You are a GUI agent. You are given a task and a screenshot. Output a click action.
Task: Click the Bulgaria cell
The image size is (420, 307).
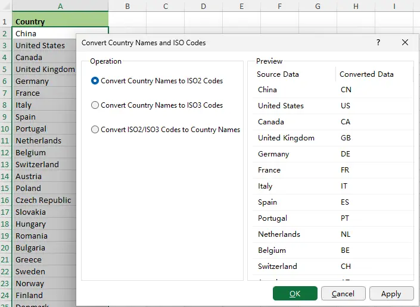coord(44,248)
